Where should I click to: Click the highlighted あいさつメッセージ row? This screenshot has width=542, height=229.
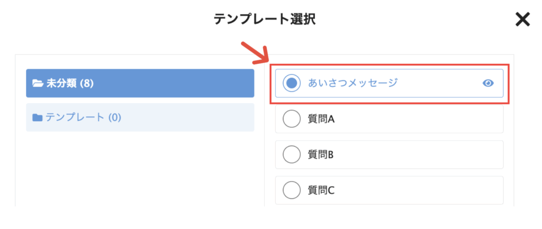coord(389,83)
